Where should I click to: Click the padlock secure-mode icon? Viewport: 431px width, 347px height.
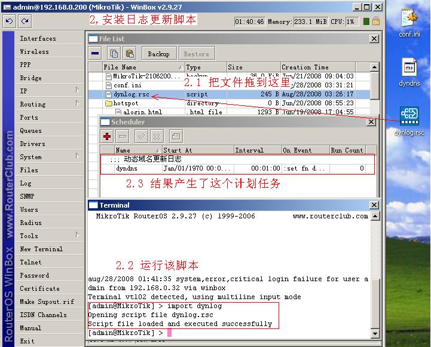376,21
